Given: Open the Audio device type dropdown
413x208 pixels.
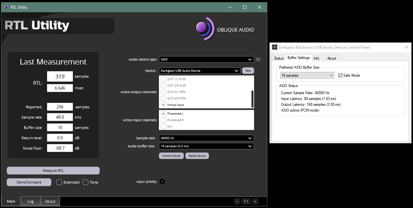Looking at the screenshot, I should coord(206,59).
